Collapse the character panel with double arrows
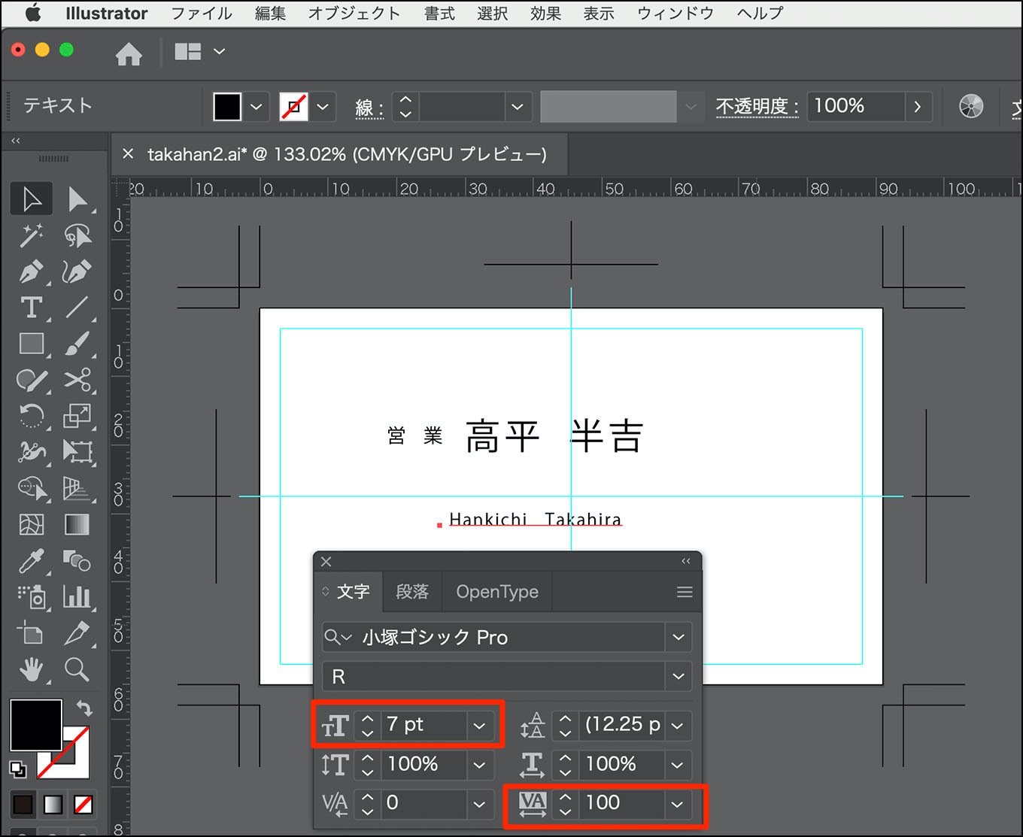The height and width of the screenshot is (837, 1023). tap(685, 561)
